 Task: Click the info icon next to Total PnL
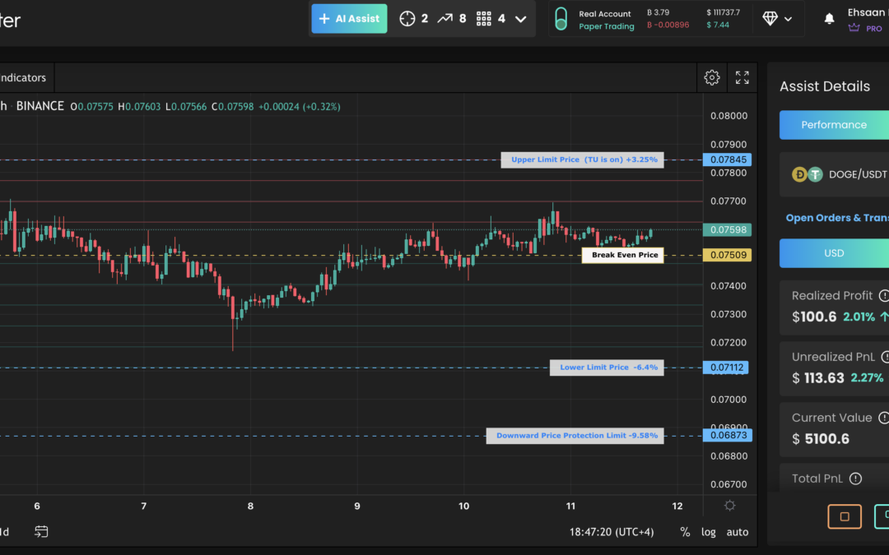pos(855,479)
